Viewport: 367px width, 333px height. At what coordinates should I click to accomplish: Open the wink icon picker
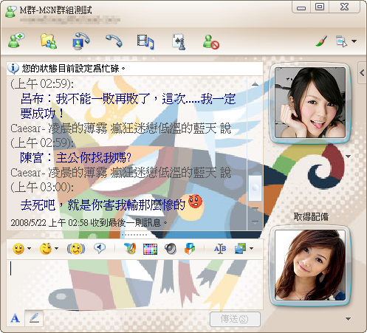tap(46, 249)
